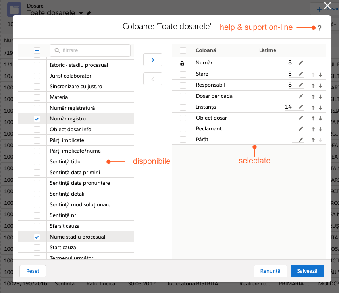Viewport: 339px width, 293px height.
Task: Click Renunță to cancel
Action: click(x=270, y=271)
